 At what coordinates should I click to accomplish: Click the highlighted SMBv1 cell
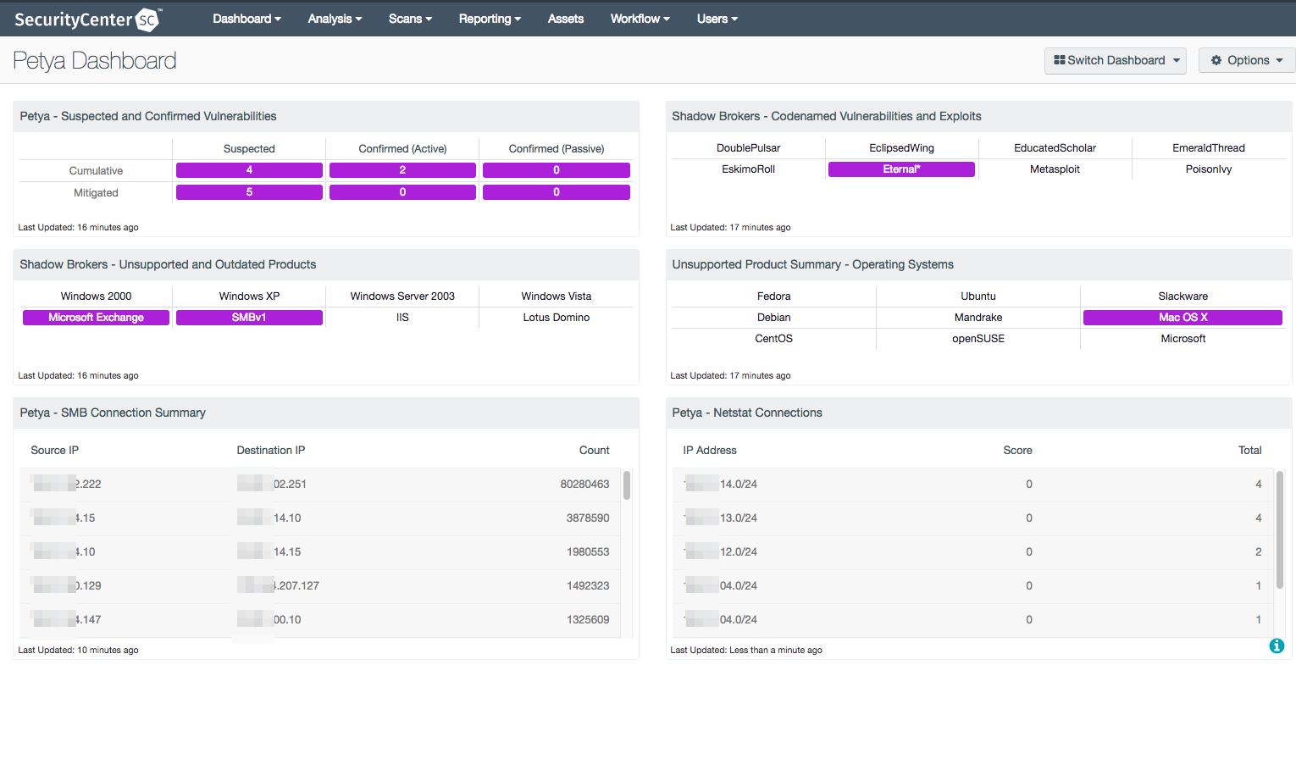[249, 318]
